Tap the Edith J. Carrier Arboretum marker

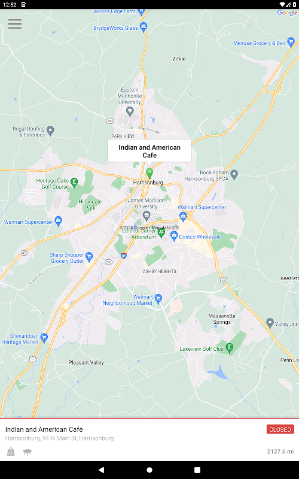(161, 233)
